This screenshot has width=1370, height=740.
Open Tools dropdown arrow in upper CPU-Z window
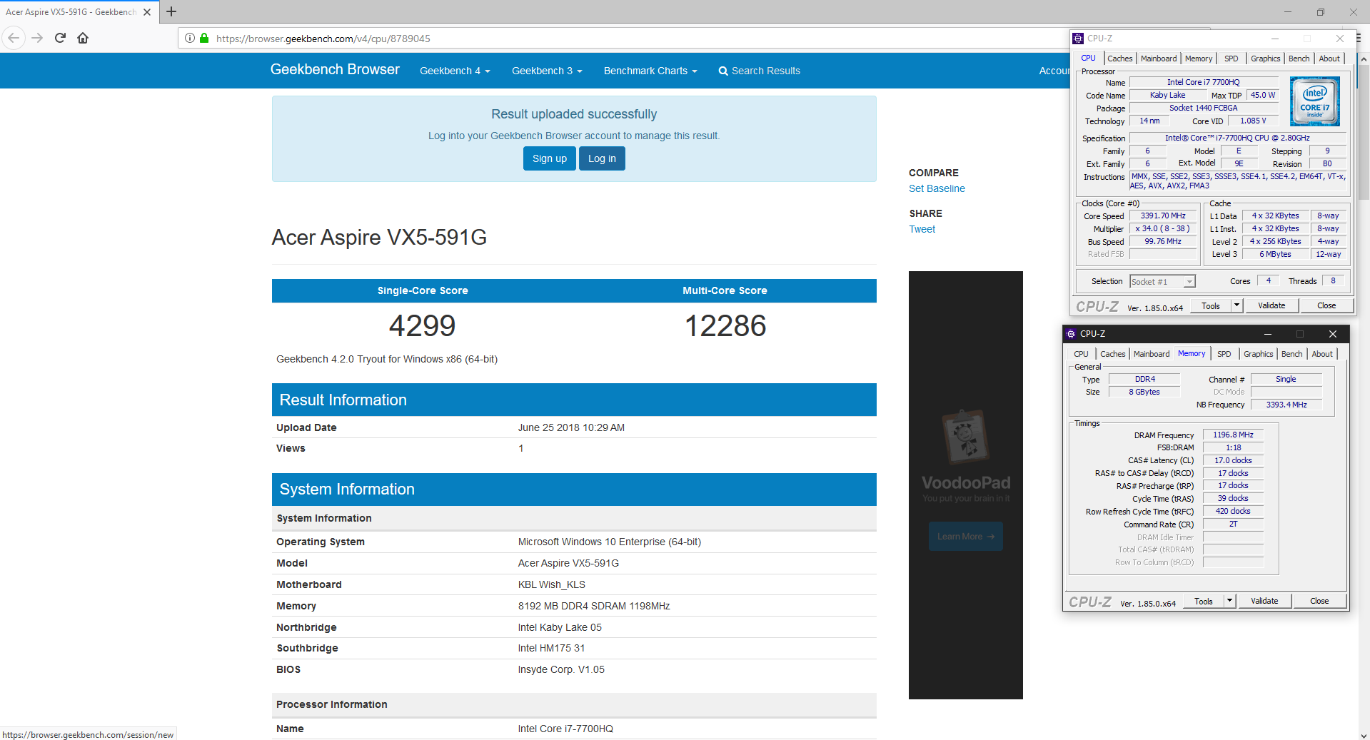(1237, 306)
